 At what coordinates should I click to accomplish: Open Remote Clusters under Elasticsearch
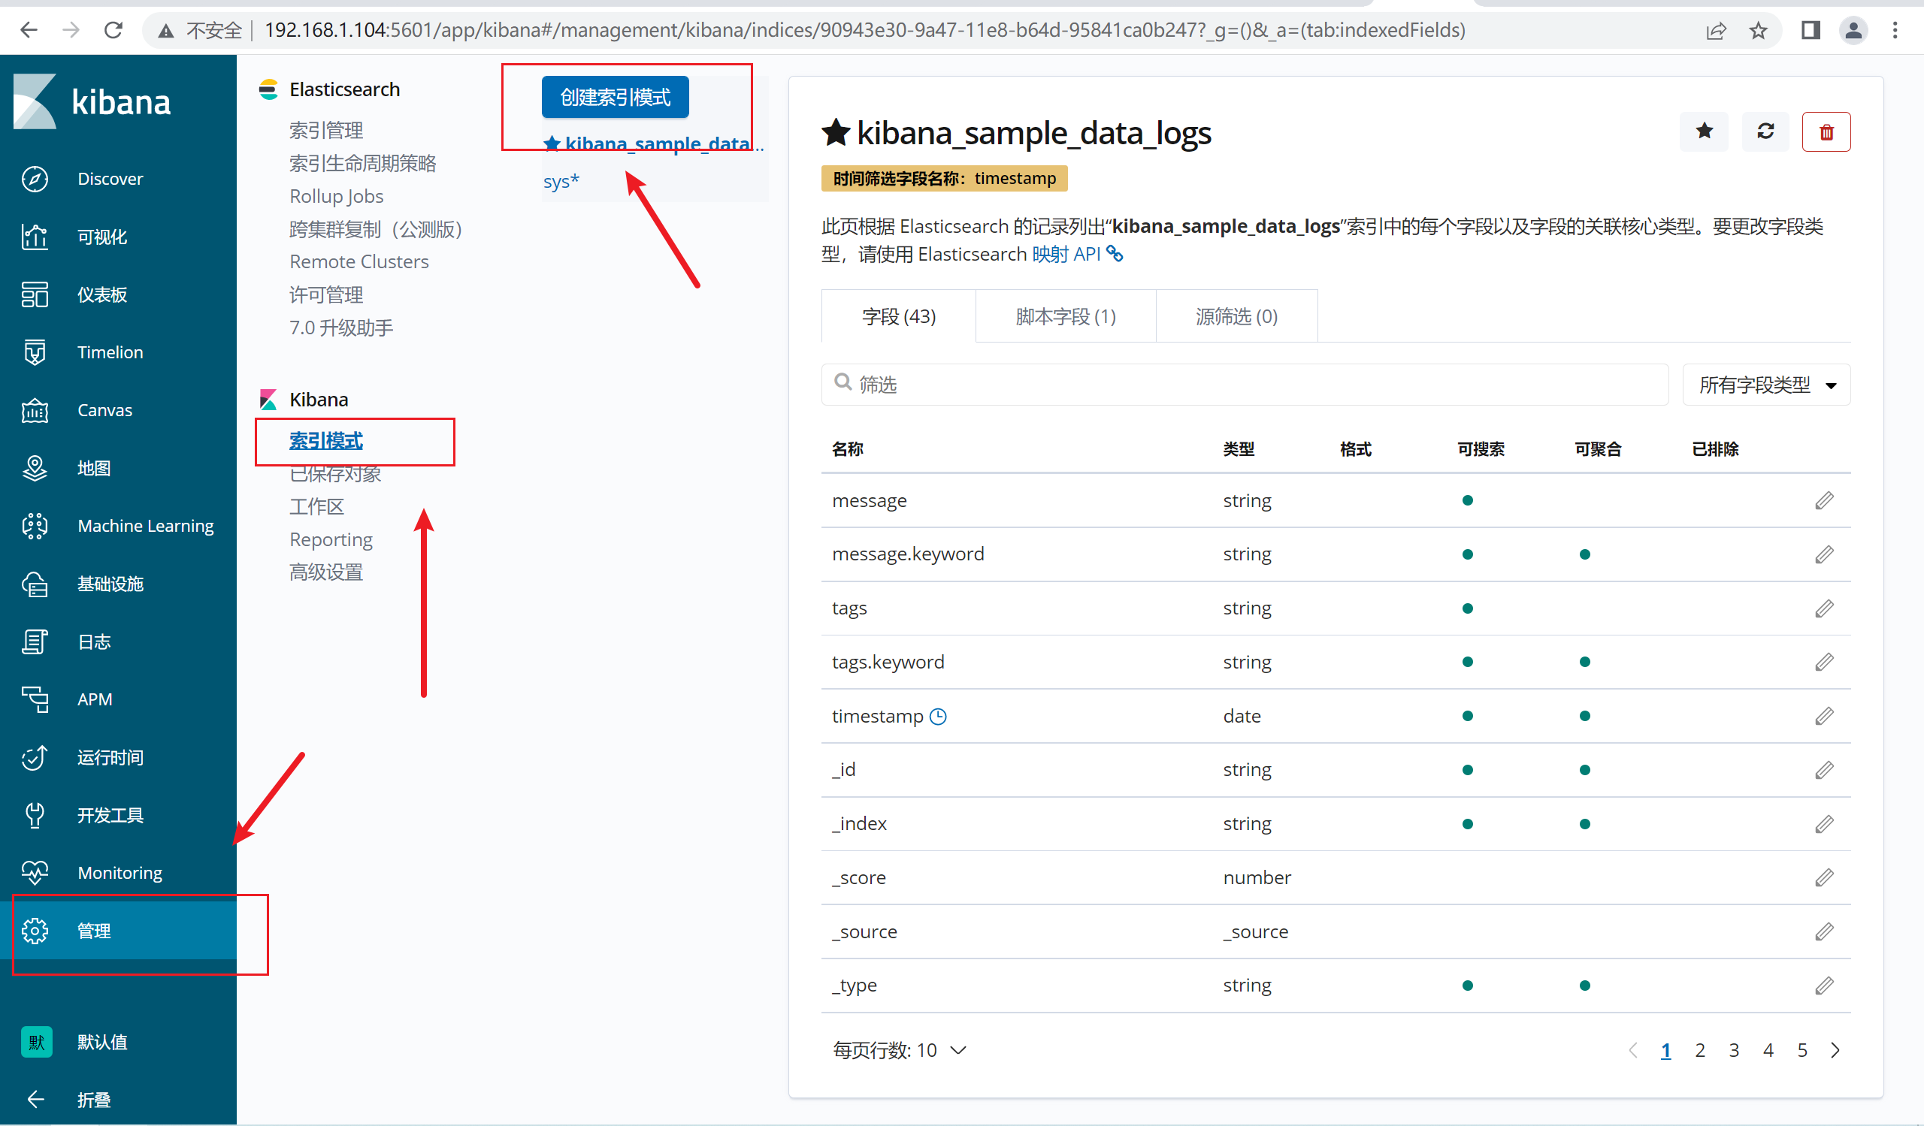click(x=358, y=261)
